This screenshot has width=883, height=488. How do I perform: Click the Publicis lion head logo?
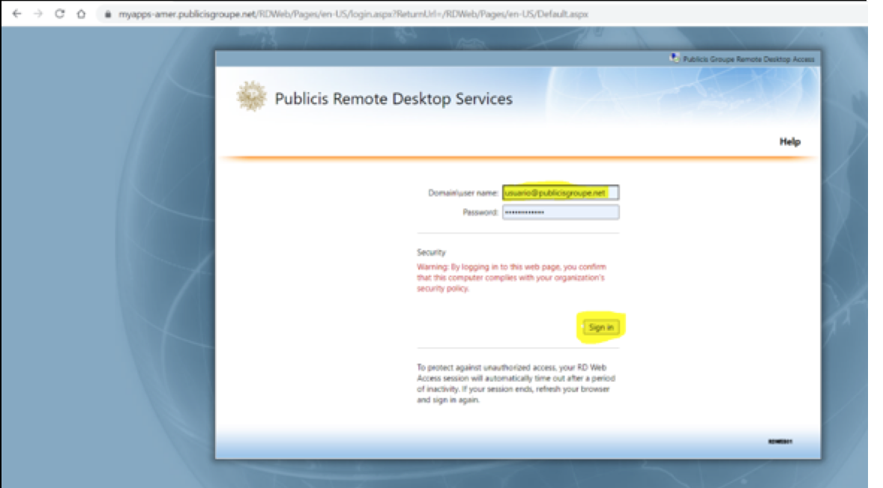point(251,96)
